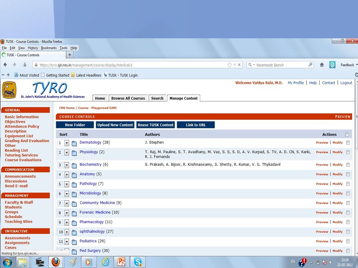Screen dimensions: 358x268
Task: Tick the checkbox for Pharmacology row
Action: click(348, 222)
